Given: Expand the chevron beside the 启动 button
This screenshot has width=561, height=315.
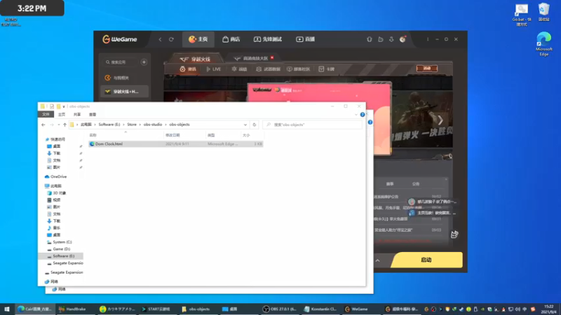Looking at the screenshot, I should point(378,260).
